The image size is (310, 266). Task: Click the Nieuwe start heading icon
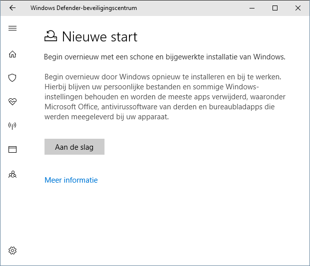pos(50,36)
